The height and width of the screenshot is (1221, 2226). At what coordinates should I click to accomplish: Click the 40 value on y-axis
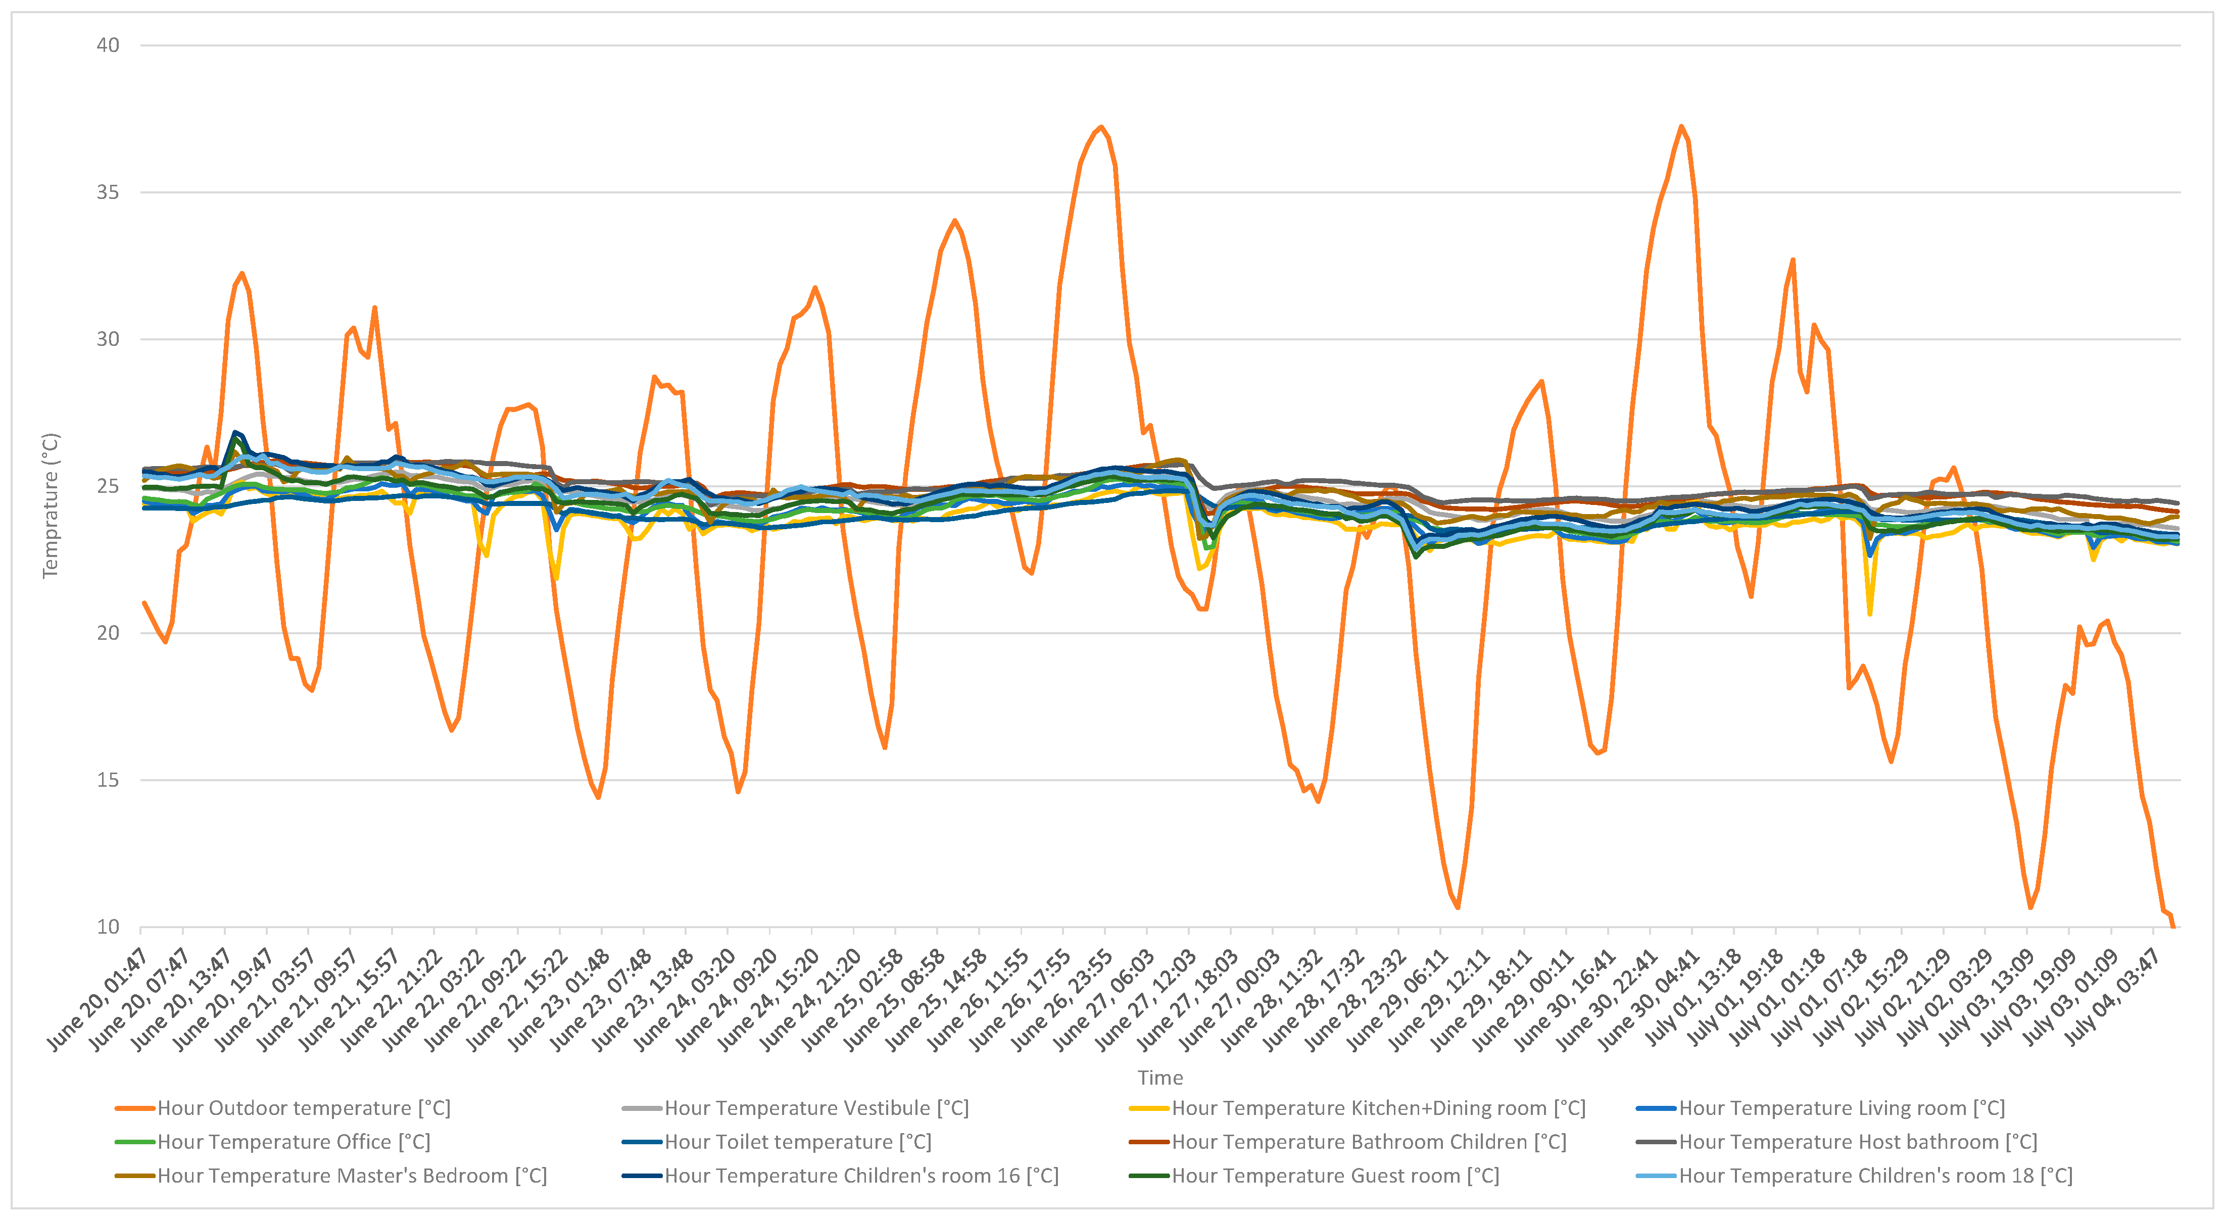click(x=107, y=45)
